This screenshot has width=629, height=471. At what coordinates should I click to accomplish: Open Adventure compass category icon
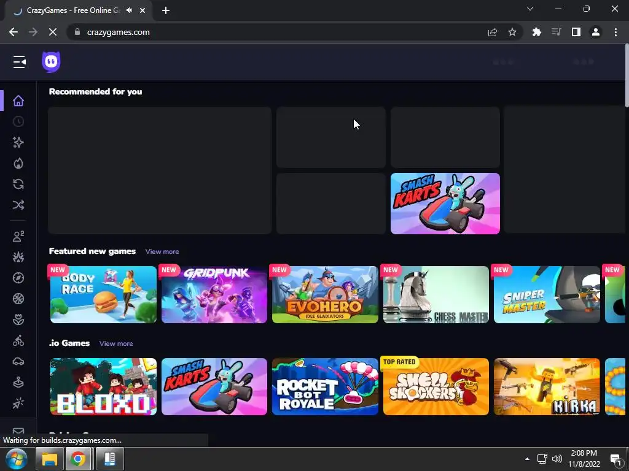[18, 278]
